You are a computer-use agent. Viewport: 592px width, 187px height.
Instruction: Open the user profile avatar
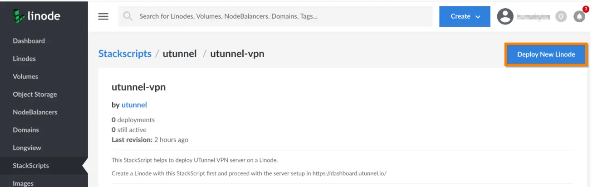point(505,16)
